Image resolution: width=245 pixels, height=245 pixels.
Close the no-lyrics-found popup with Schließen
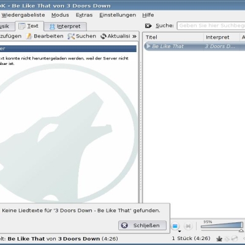[142, 225]
